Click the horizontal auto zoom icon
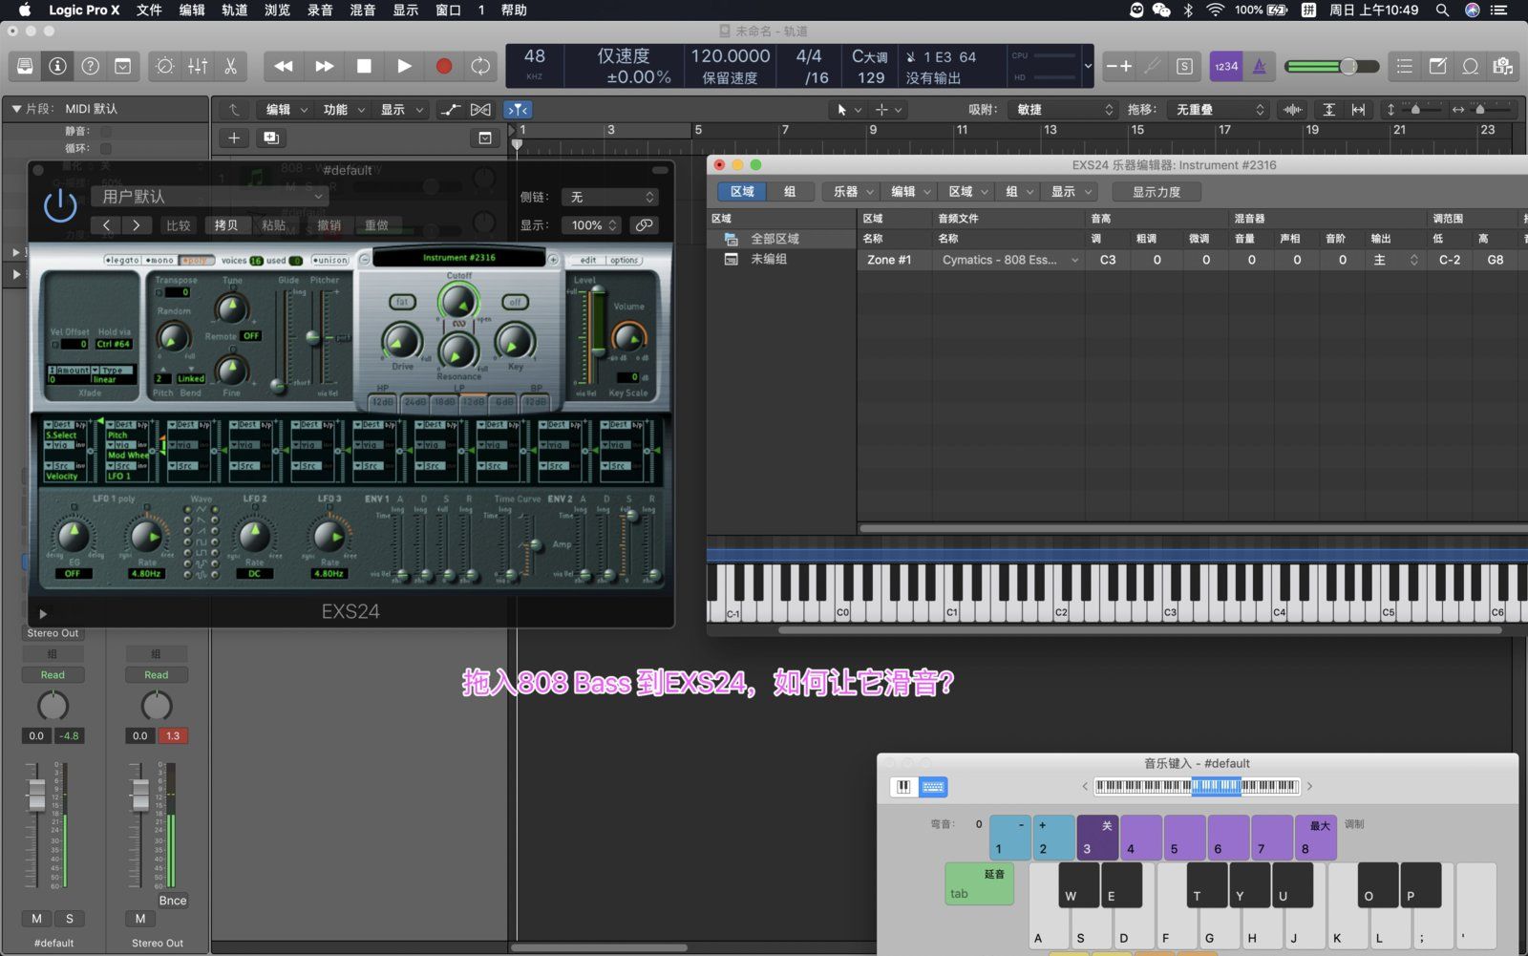Screen dimensions: 1528x956 pyautogui.click(x=1358, y=110)
